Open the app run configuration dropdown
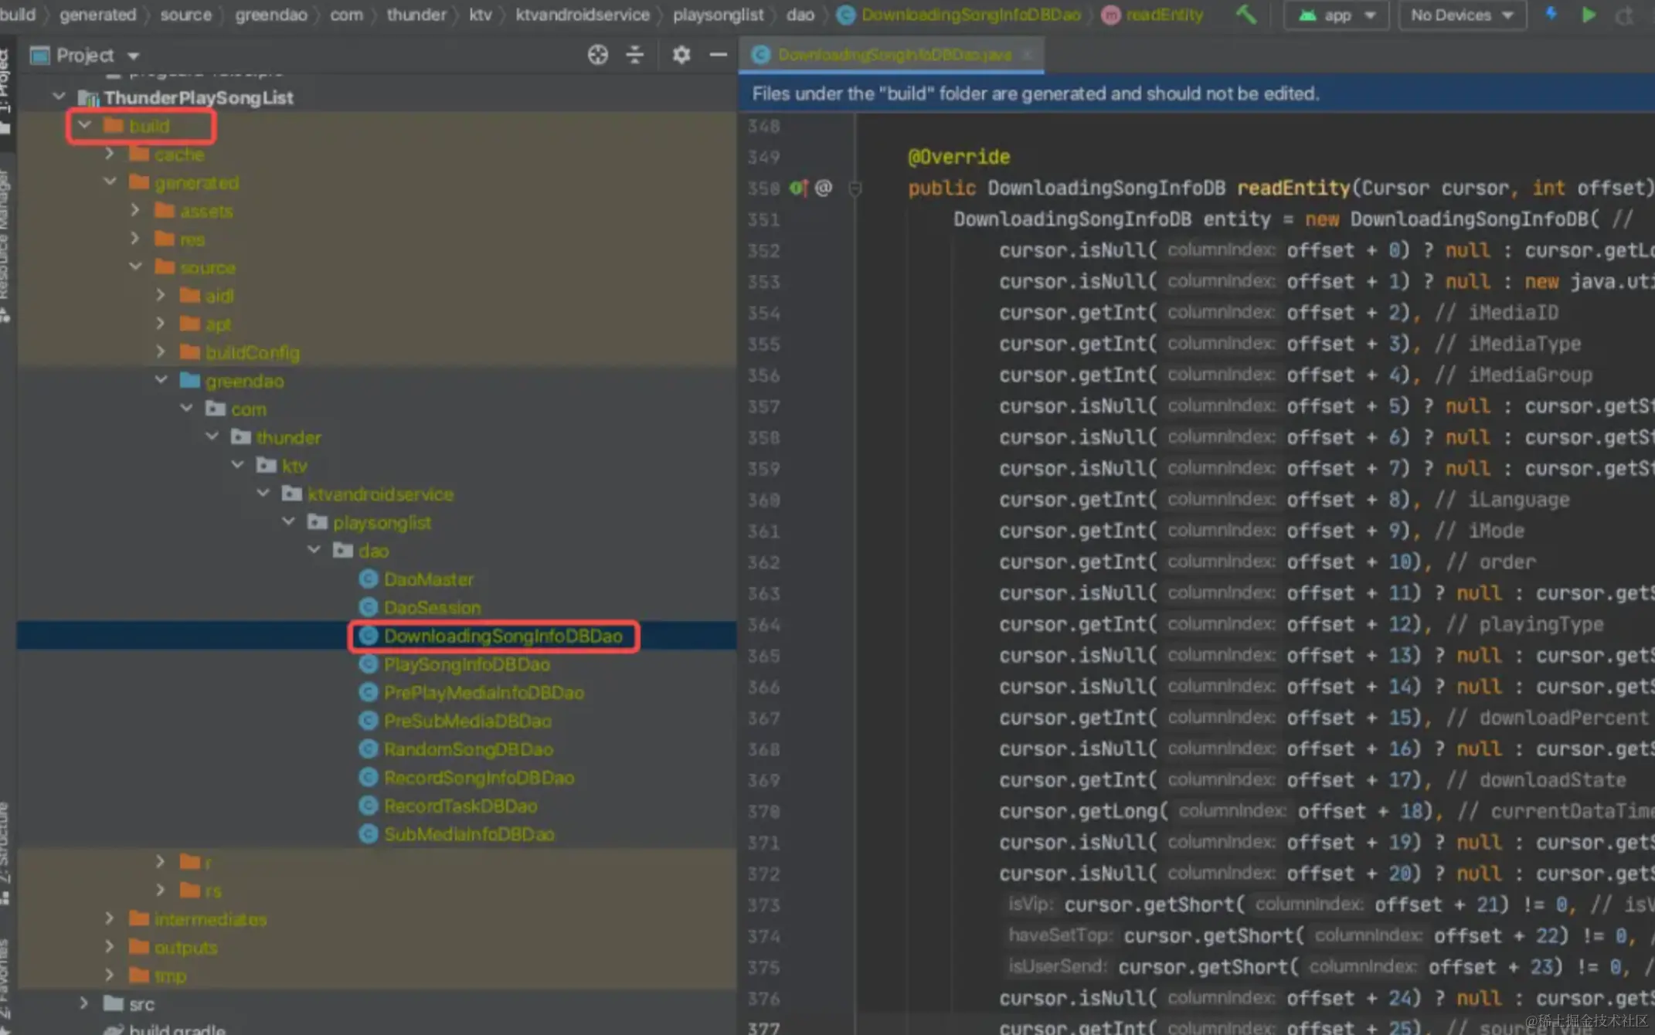The height and width of the screenshot is (1035, 1655). click(1339, 15)
